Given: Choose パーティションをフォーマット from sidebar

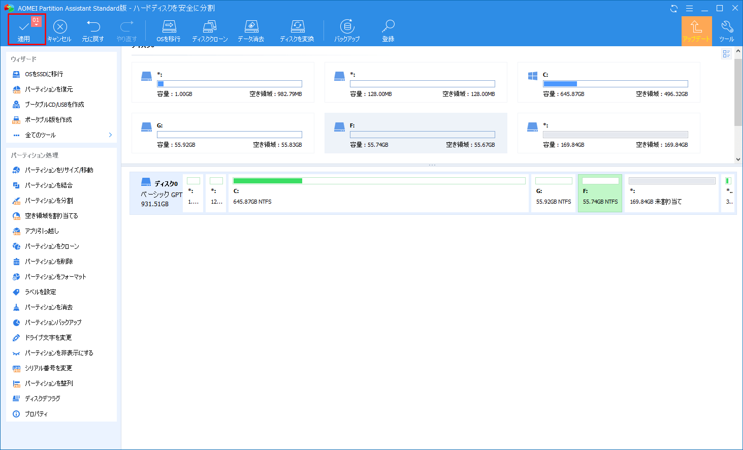Looking at the screenshot, I should point(55,277).
